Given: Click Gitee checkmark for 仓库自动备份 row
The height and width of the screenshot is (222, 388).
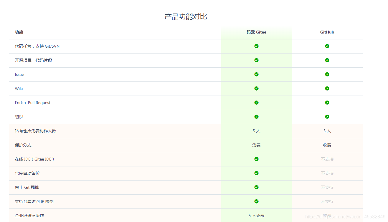Looking at the screenshot, I should click(256, 173).
